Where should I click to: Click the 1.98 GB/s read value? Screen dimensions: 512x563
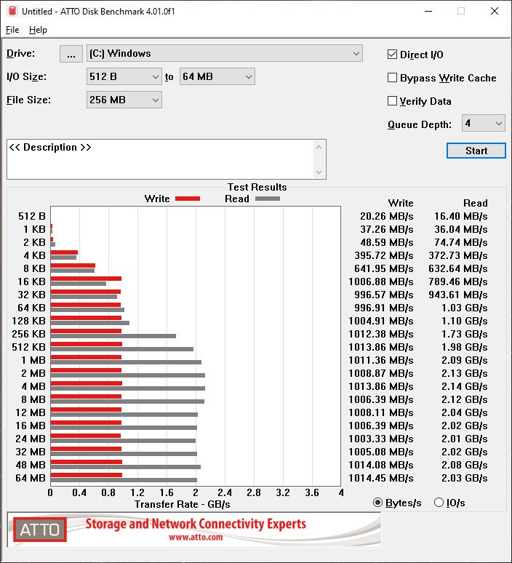pyautogui.click(x=464, y=348)
